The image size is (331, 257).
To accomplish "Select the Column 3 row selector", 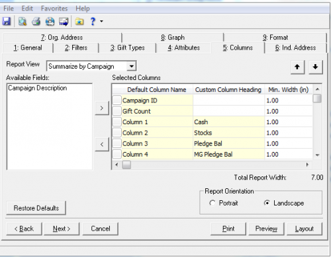I will pos(117,143).
